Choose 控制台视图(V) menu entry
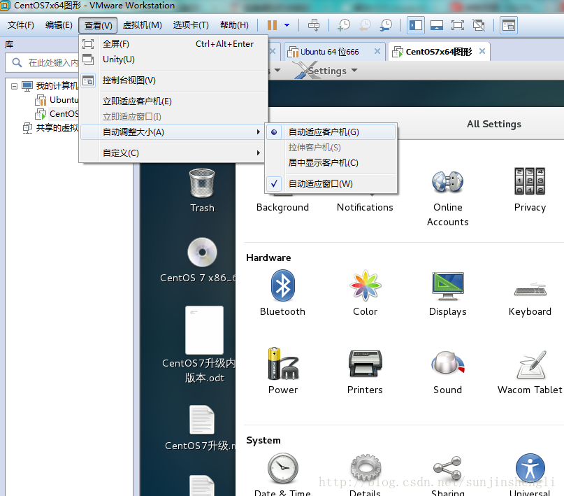 (x=174, y=80)
